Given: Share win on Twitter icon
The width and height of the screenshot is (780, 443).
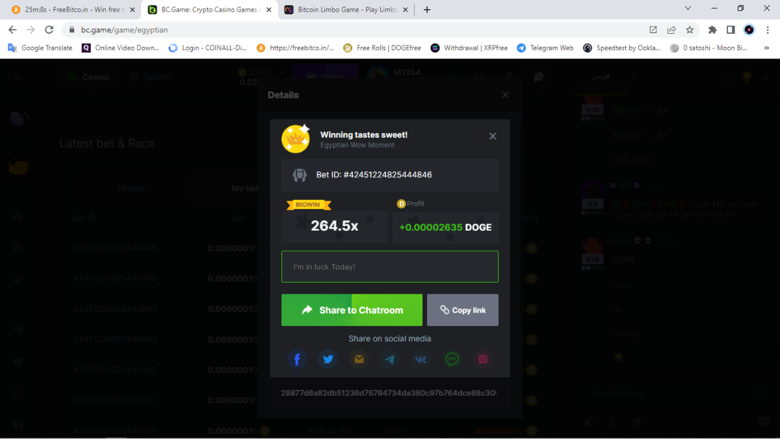Looking at the screenshot, I should pos(328,359).
